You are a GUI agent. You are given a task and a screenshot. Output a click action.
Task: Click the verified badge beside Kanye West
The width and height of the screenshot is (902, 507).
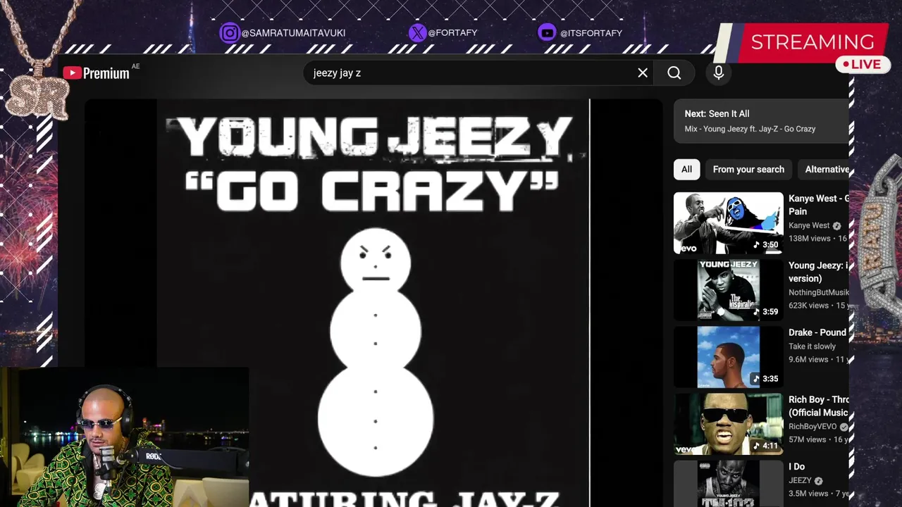coord(836,226)
